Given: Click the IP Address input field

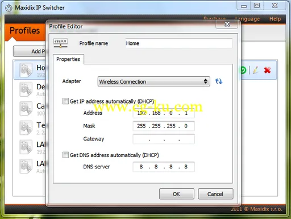Looking at the screenshot, I should click(164, 113).
